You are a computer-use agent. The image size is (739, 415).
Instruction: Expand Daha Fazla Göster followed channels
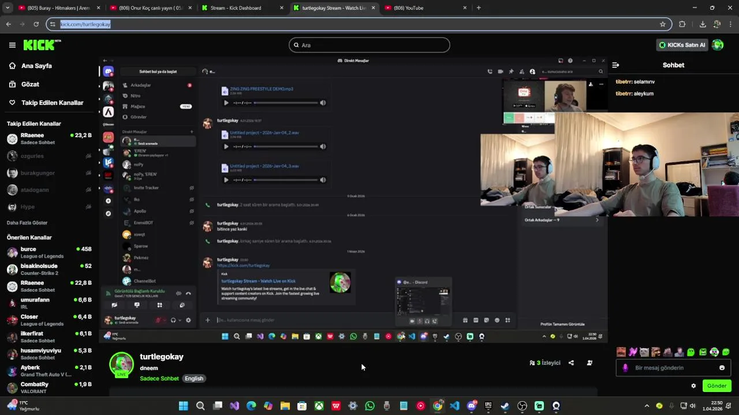click(x=27, y=222)
